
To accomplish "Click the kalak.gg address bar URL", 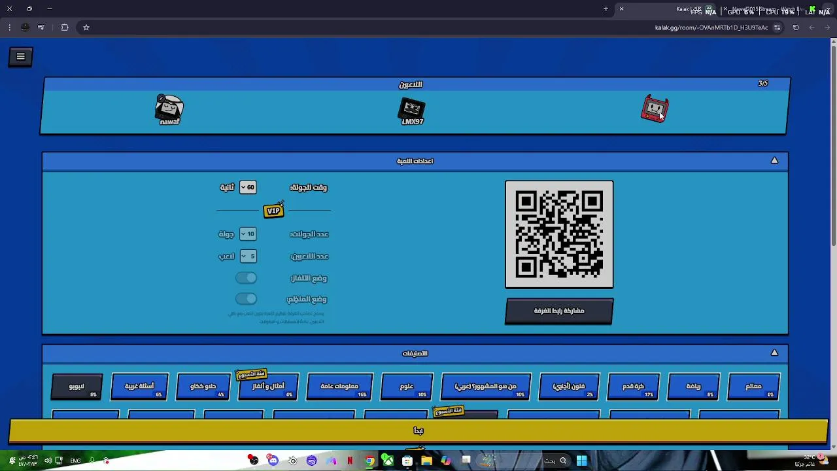I will 711,27.
